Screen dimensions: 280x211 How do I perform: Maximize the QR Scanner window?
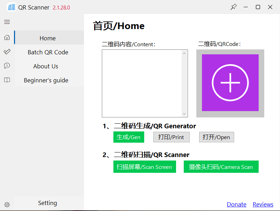click(258, 7)
